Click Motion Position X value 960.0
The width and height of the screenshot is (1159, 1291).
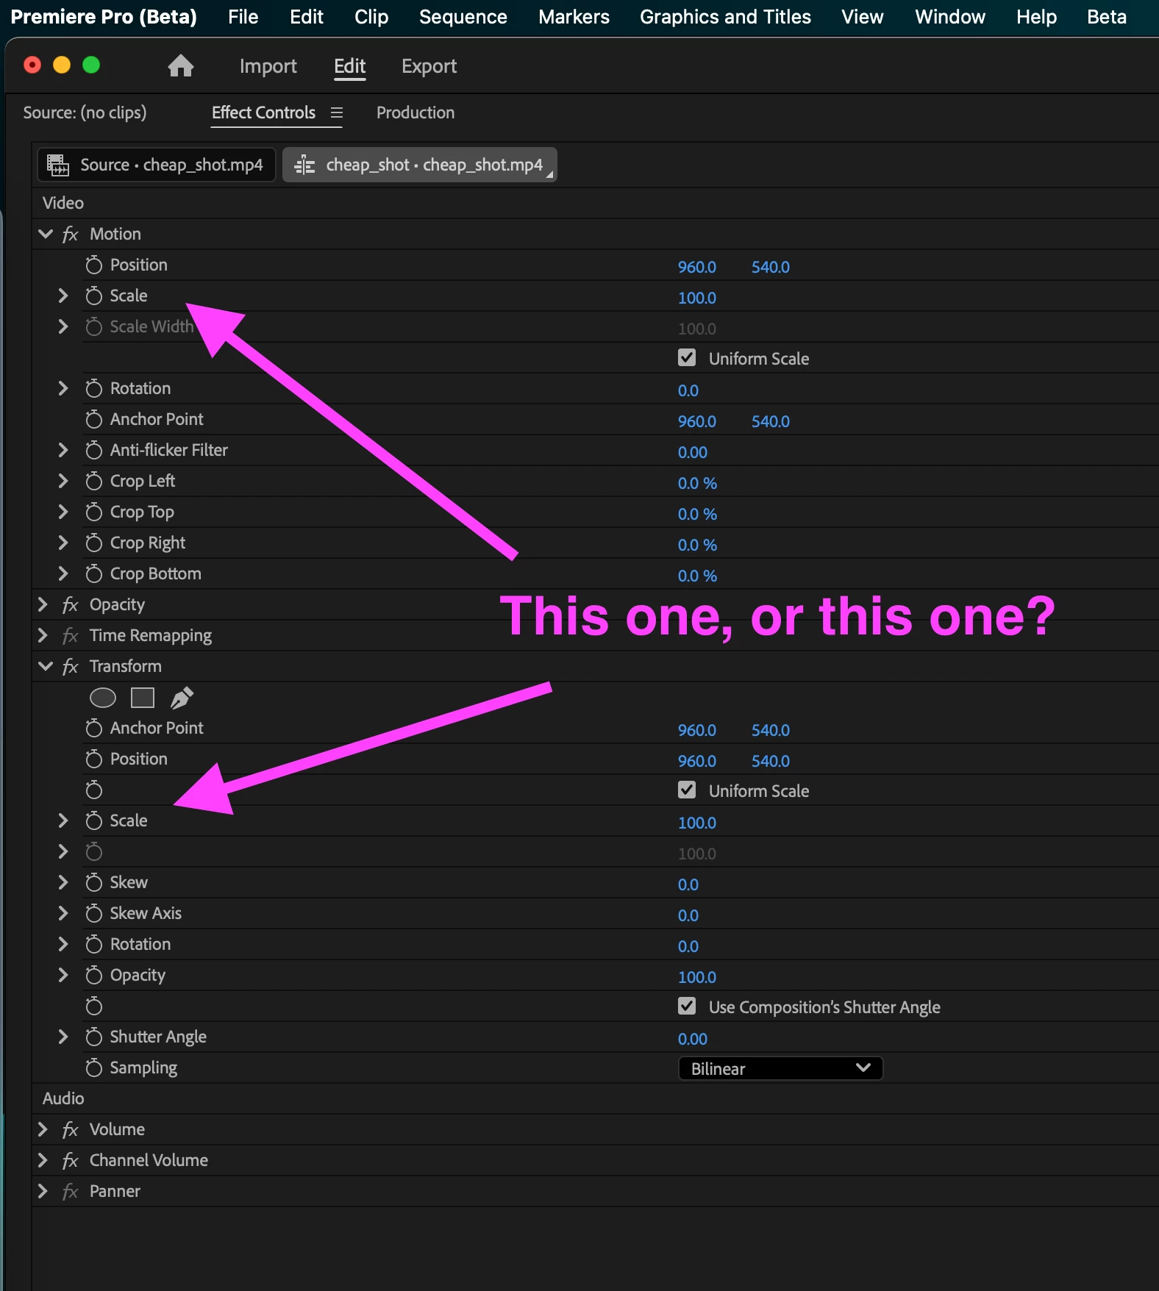[x=697, y=267]
